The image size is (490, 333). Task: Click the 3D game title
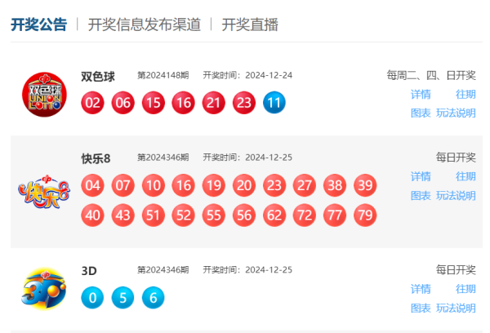[89, 271]
